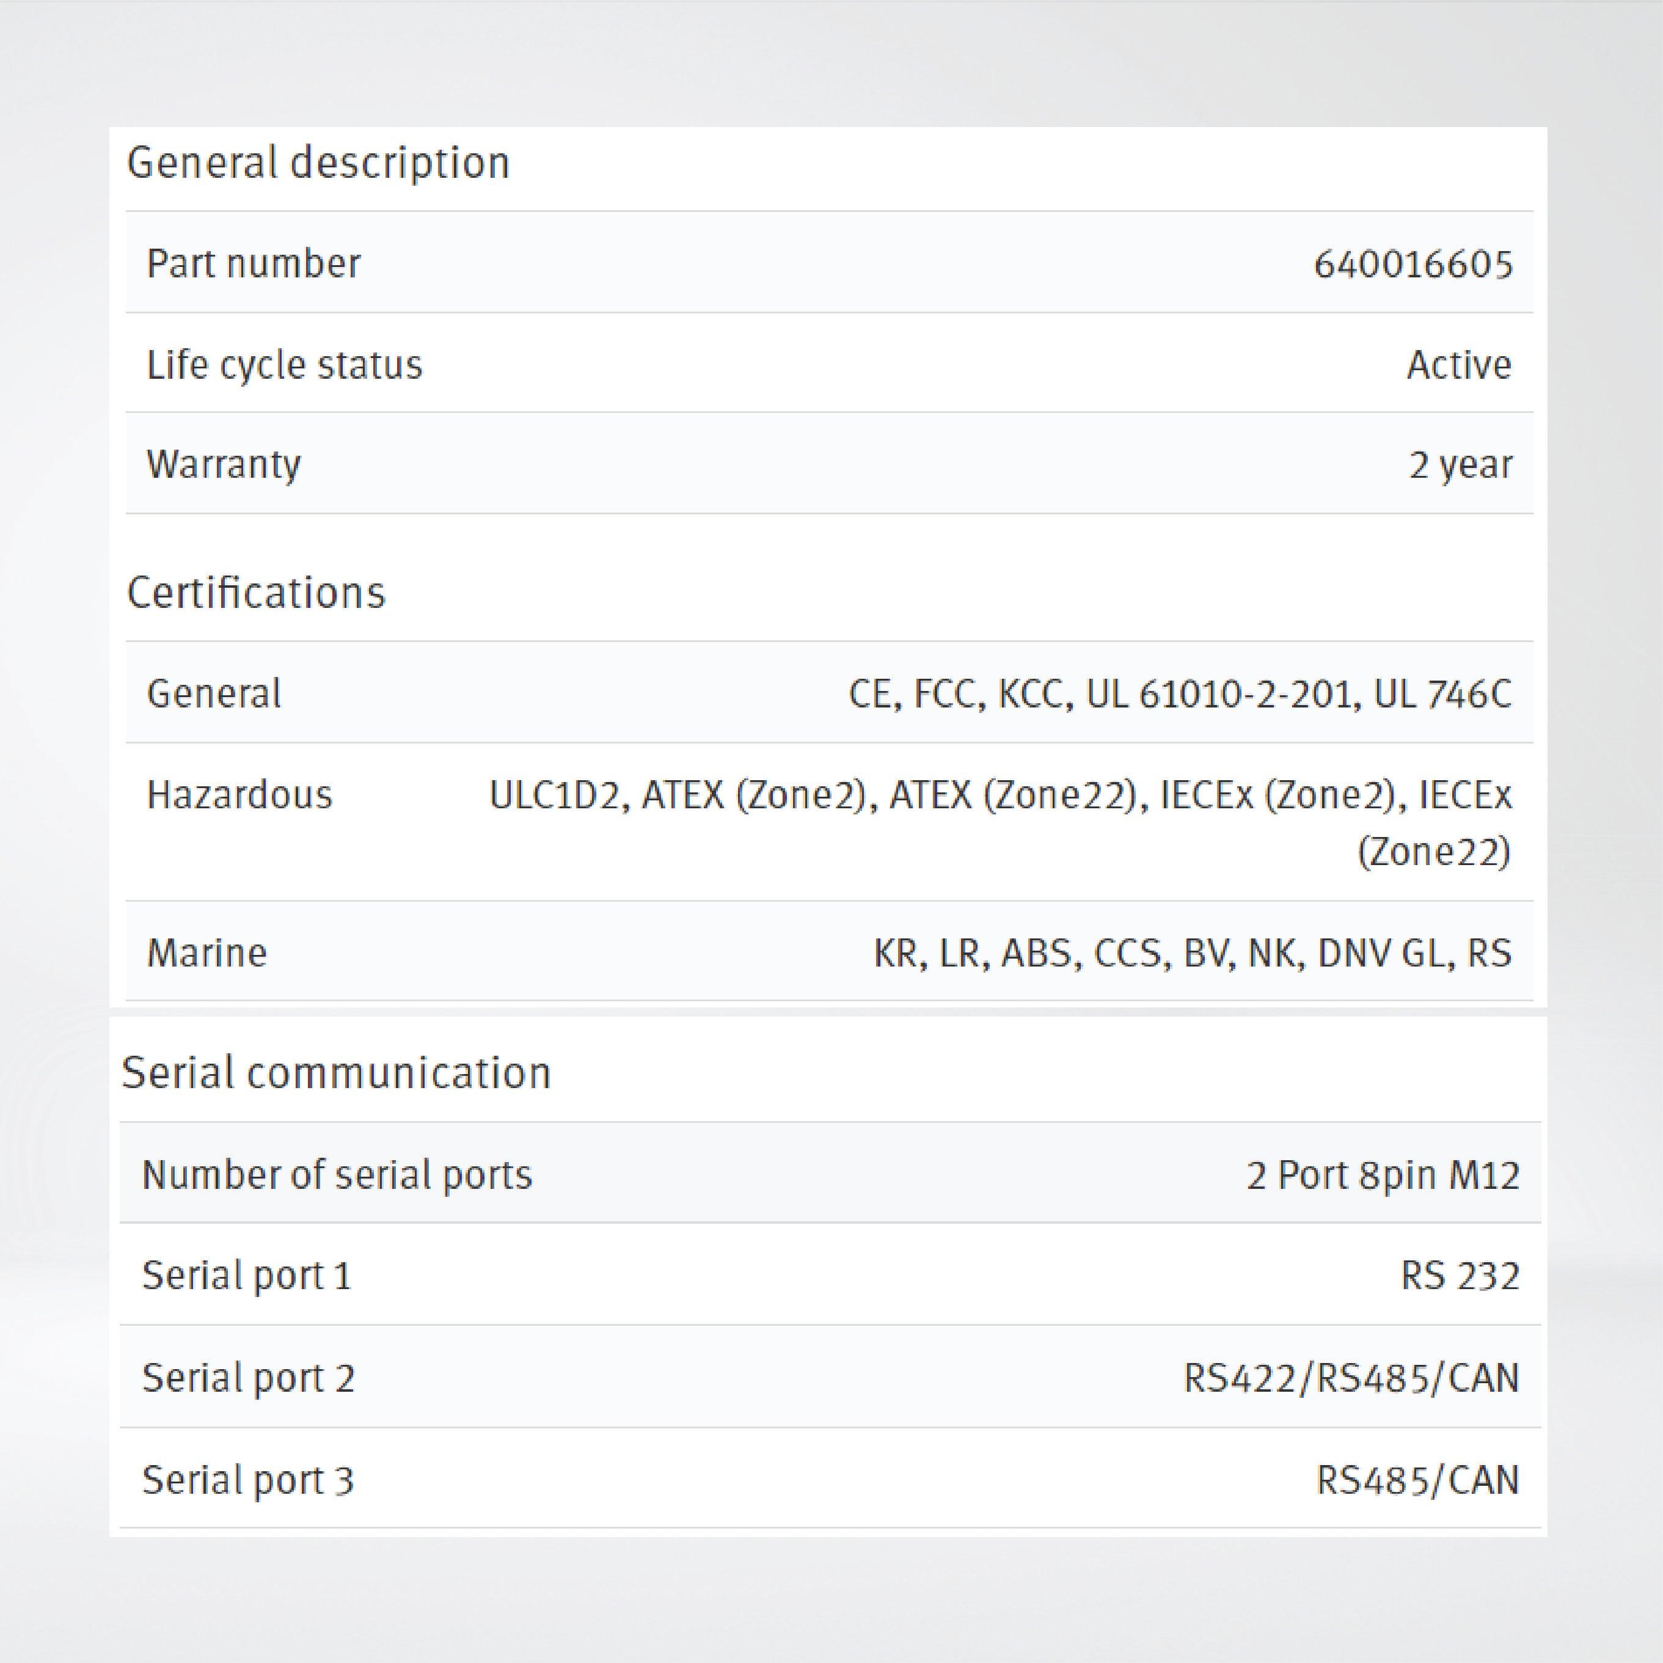
Task: Click the Warranty row label
Action: pos(224,465)
